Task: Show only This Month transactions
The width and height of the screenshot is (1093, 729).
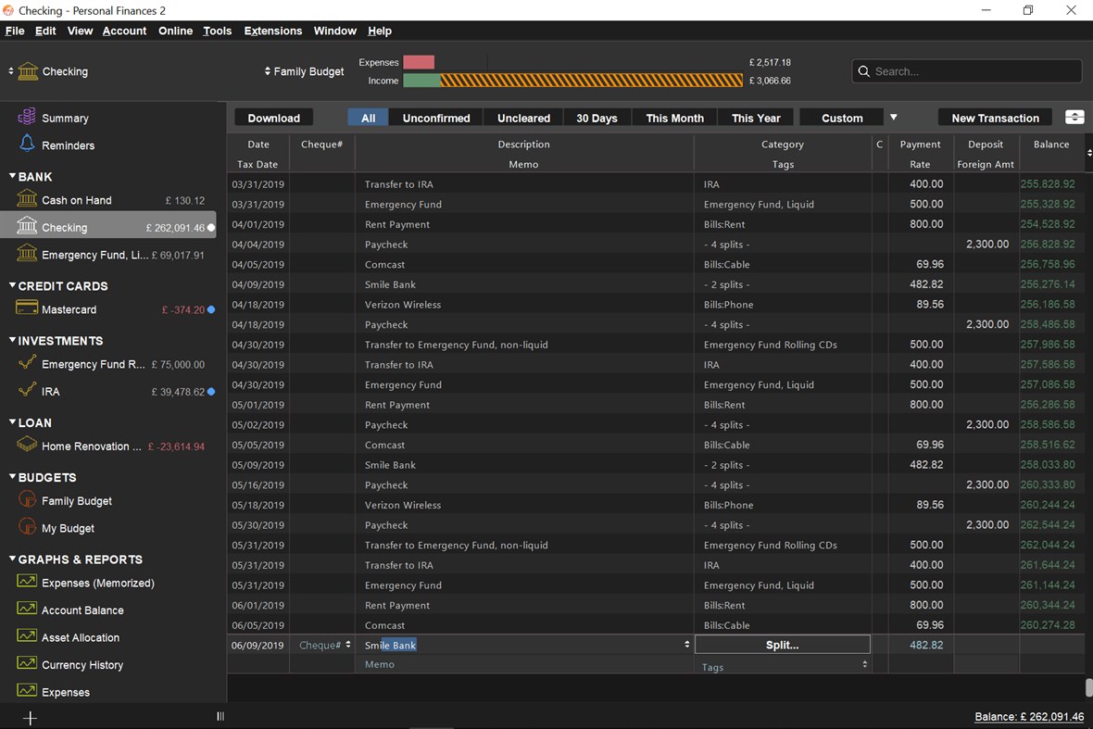Action: click(674, 118)
